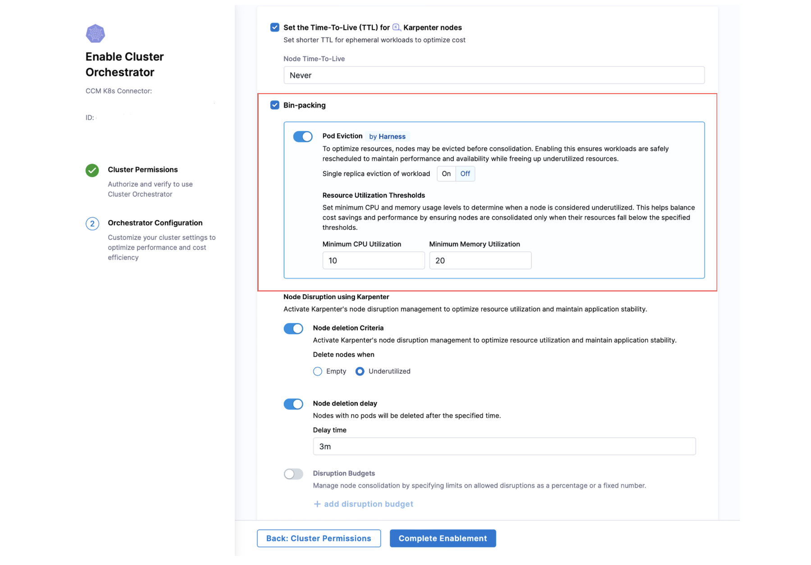This screenshot has width=811, height=565.
Task: Click the step 2 circle icon
Action: point(92,224)
